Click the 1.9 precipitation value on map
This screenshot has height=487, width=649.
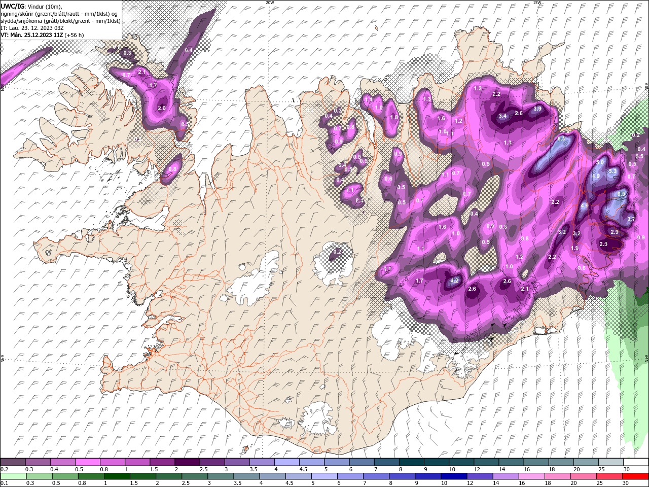pos(574,249)
